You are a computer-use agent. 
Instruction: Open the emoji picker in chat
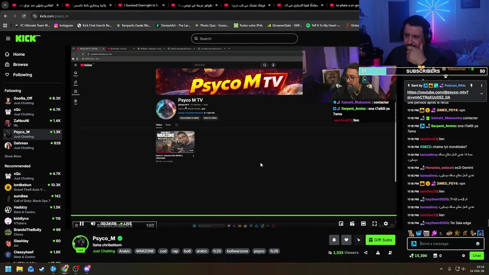[x=478, y=244]
